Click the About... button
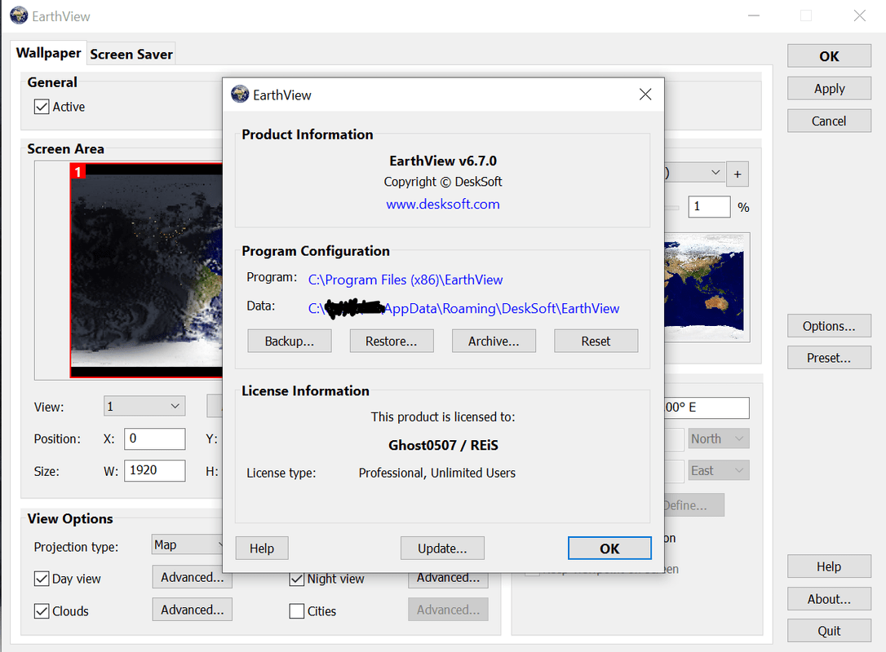Screen dimensions: 886x652 tap(829, 599)
